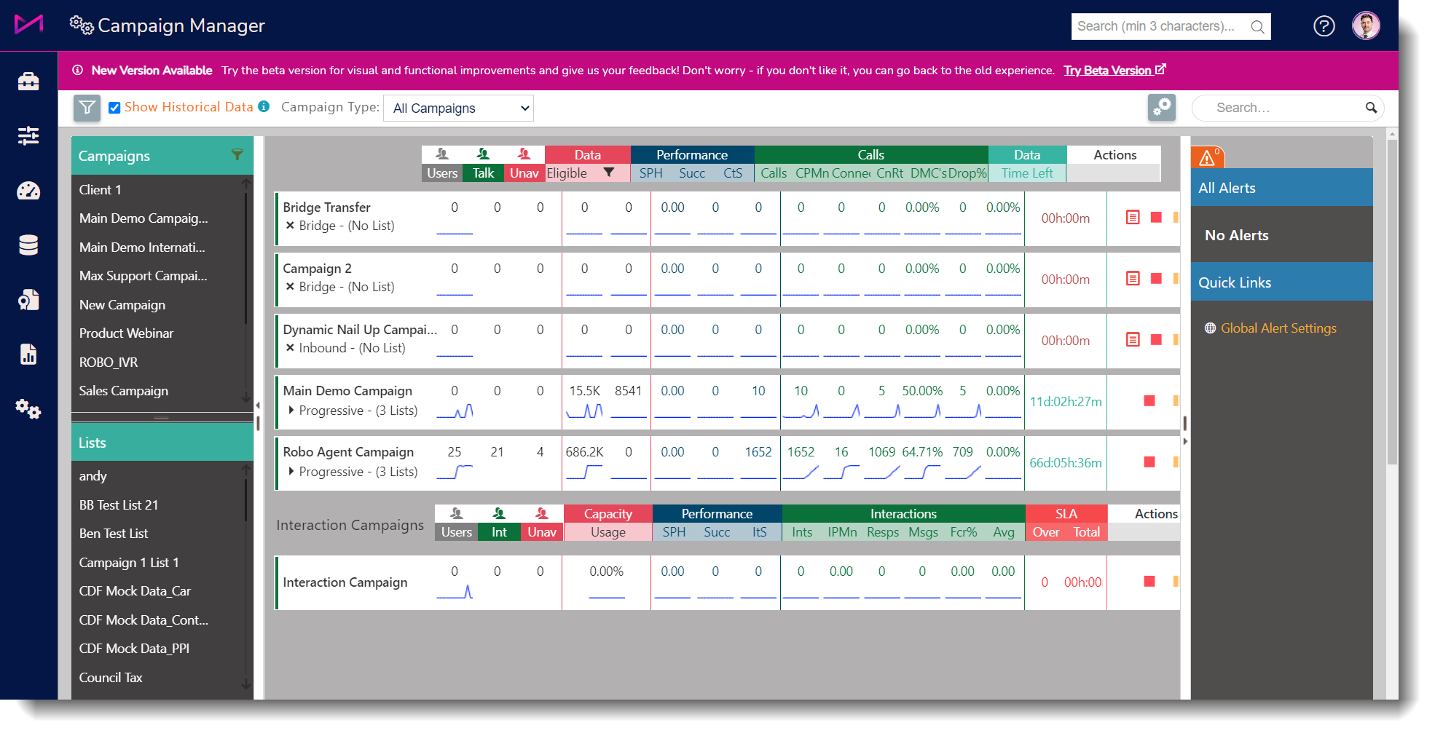Click Time Left column header
The height and width of the screenshot is (736, 1435).
pos(1027,173)
